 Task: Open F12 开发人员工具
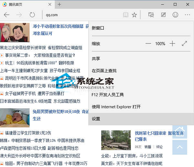141,95
